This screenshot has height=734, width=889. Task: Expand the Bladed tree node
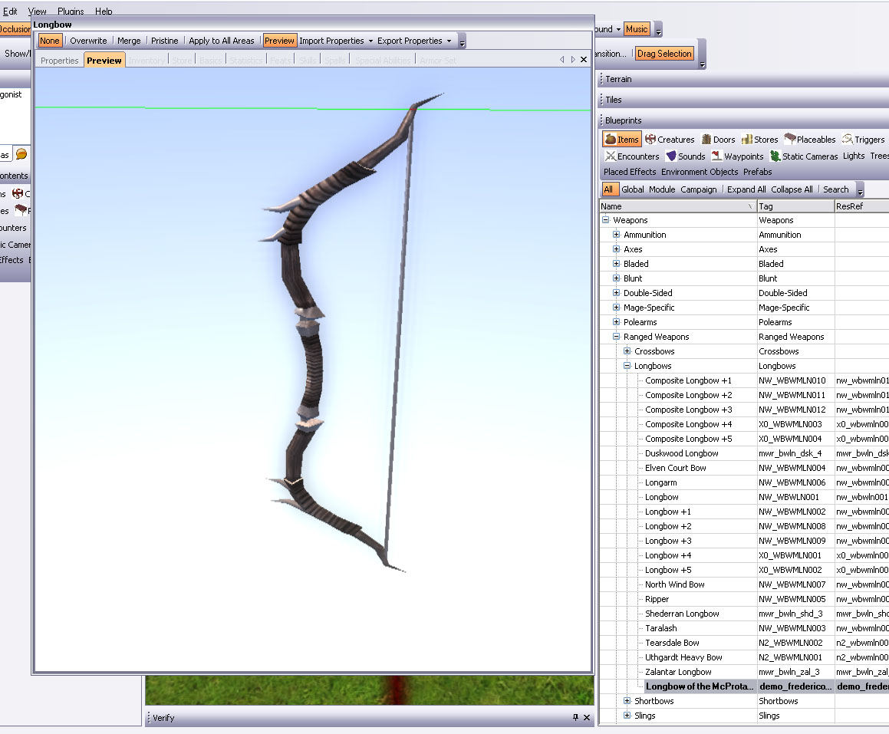[616, 264]
